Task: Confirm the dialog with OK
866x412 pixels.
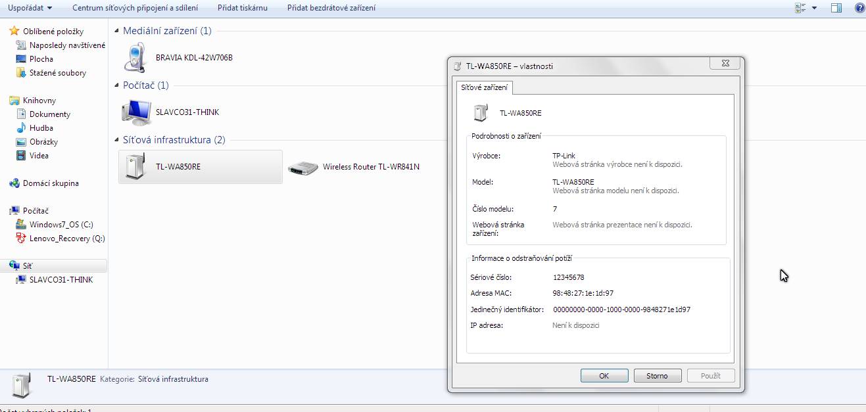Action: 604,376
